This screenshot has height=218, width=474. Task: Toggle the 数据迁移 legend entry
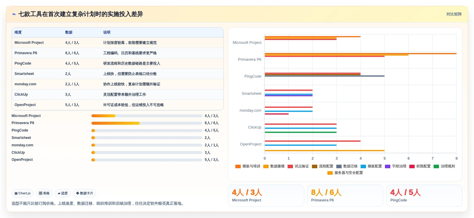pyautogui.click(x=347, y=166)
